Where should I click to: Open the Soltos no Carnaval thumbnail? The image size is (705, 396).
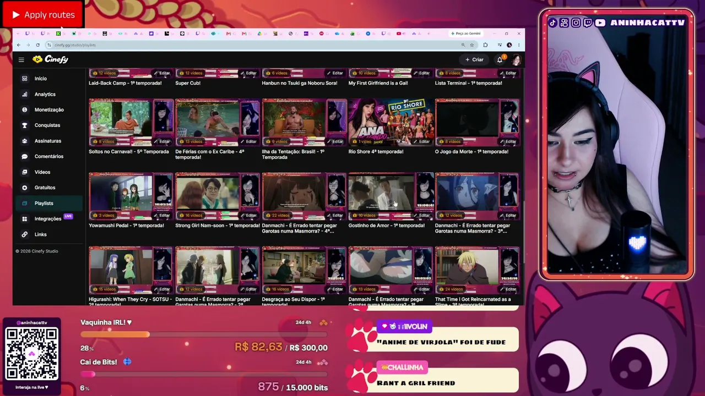tap(131, 123)
